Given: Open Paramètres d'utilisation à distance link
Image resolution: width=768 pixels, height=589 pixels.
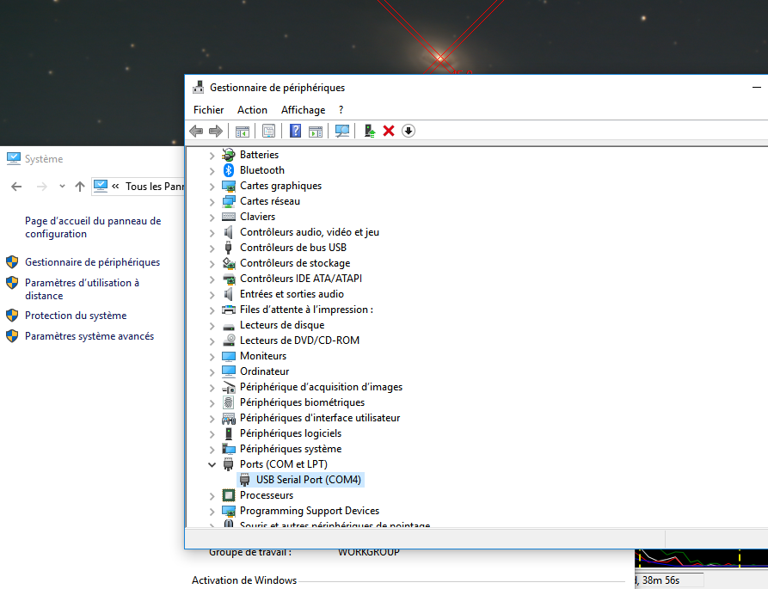Looking at the screenshot, I should 83,289.
